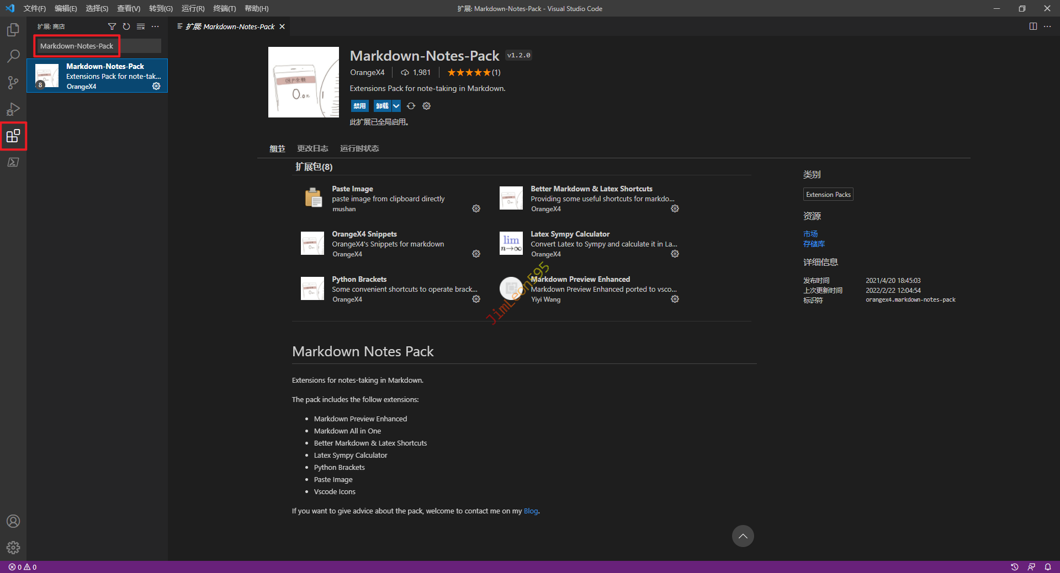Screen dimensions: 1060x573
Task: Open the 终端(T) Terminal menu
Action: coord(224,8)
